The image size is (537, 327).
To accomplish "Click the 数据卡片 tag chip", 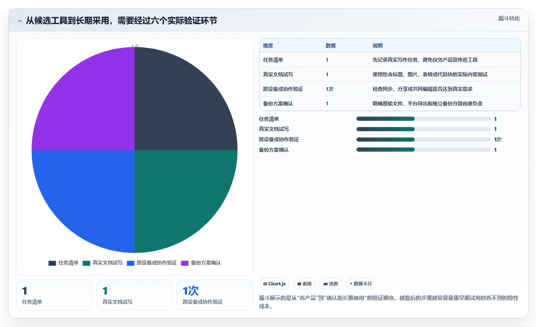I will pos(361,284).
